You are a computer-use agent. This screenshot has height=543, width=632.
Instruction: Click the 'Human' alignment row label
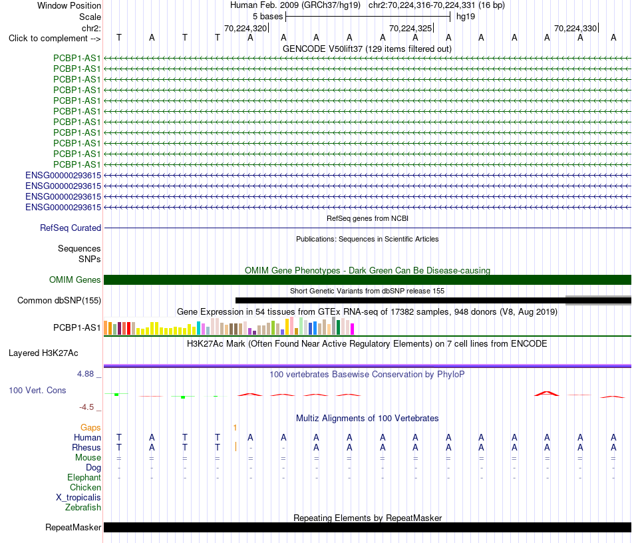click(x=87, y=438)
